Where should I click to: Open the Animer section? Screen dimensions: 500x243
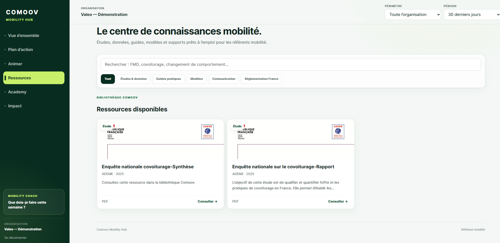point(34,64)
